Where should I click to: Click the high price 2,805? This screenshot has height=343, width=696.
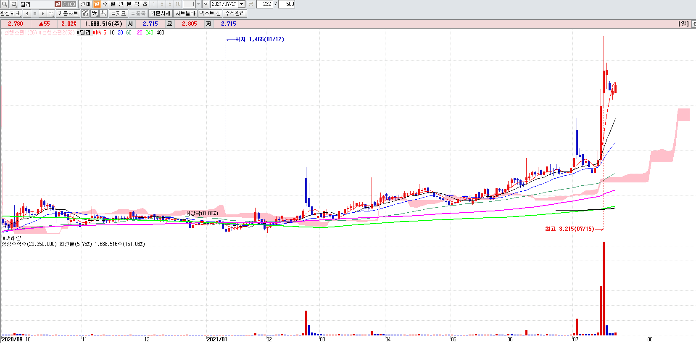pyautogui.click(x=190, y=24)
